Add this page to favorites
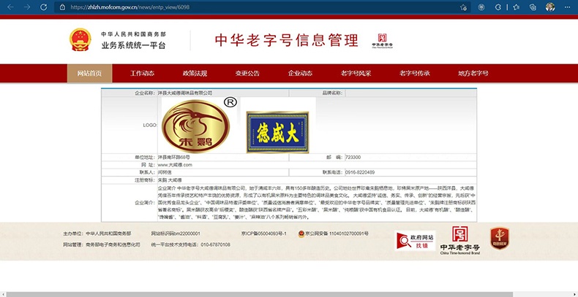The image size is (578, 297). pyautogui.click(x=463, y=7)
